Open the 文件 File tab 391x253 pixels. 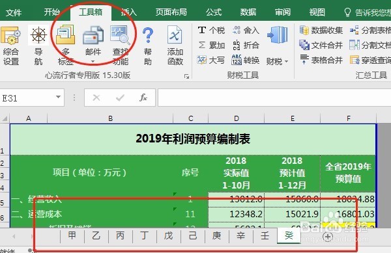coord(14,12)
